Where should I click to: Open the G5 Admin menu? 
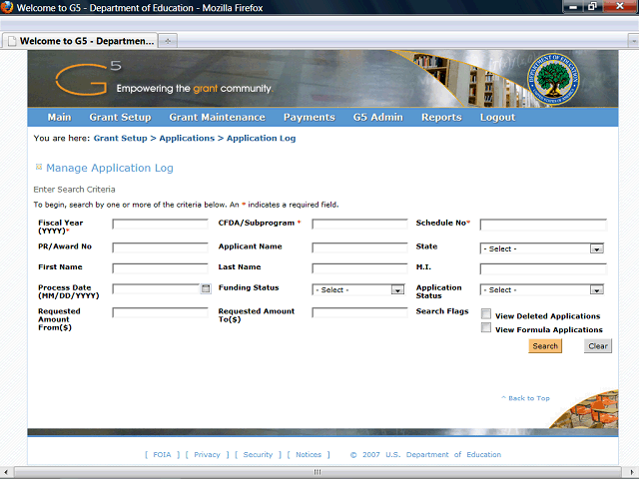[x=378, y=118]
